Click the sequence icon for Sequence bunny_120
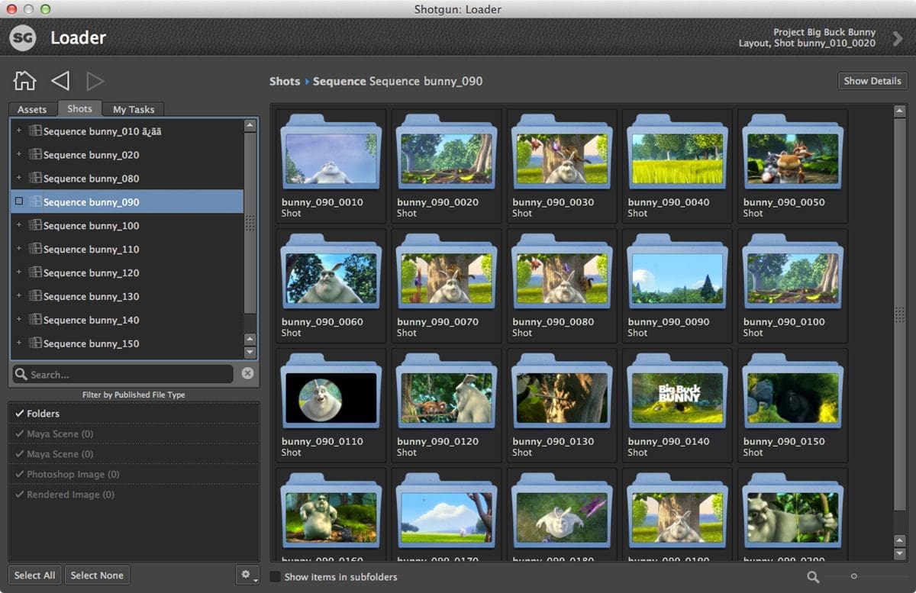916x593 pixels. point(34,272)
